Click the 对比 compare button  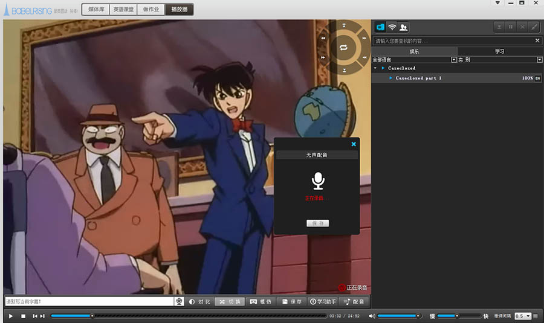(x=199, y=302)
